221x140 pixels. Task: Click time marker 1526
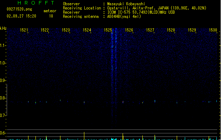(x=129, y=30)
